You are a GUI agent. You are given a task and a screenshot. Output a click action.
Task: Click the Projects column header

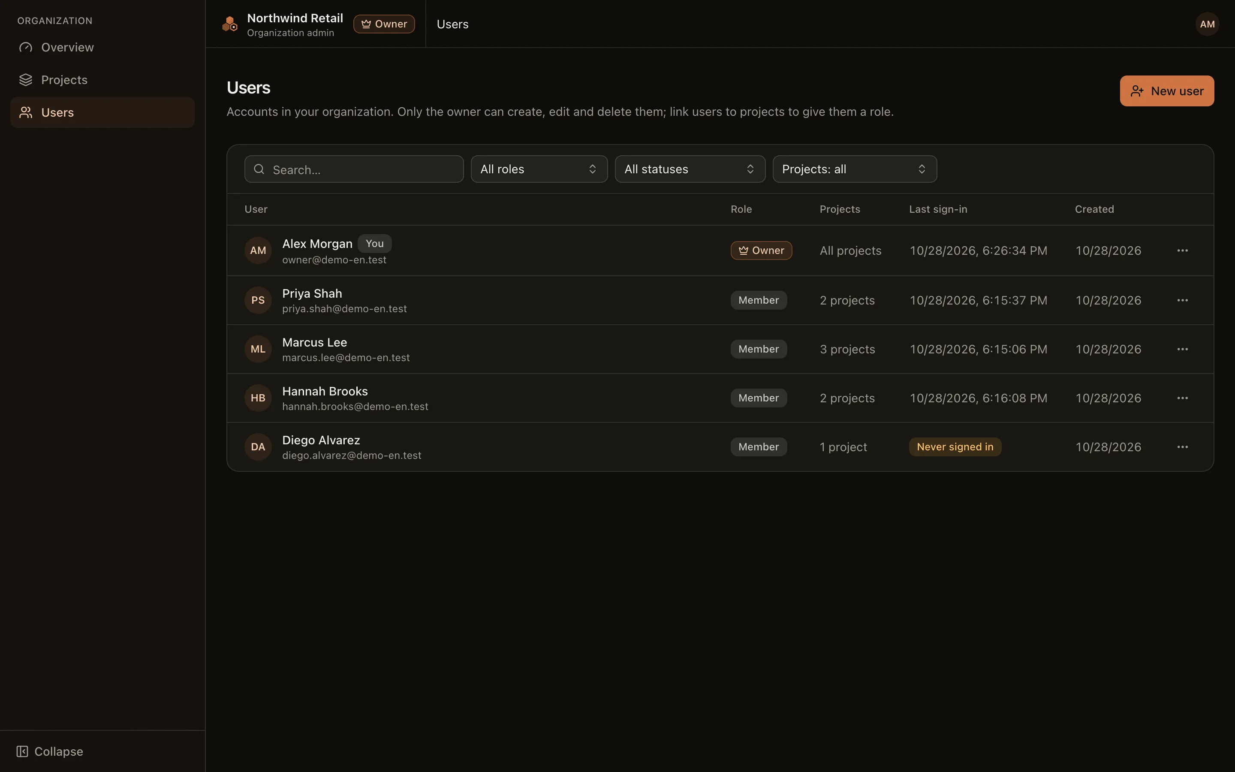coord(840,209)
